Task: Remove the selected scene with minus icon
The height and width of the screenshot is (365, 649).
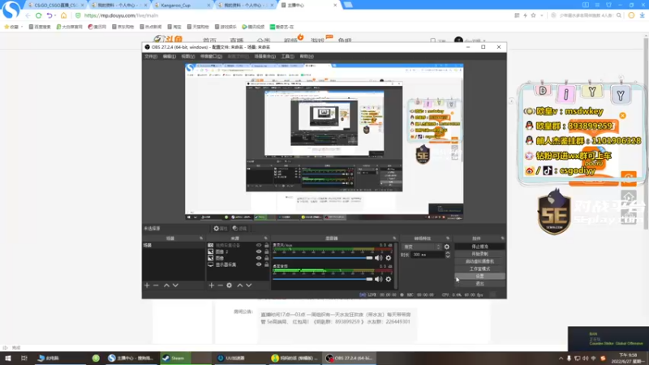Action: [x=156, y=286]
